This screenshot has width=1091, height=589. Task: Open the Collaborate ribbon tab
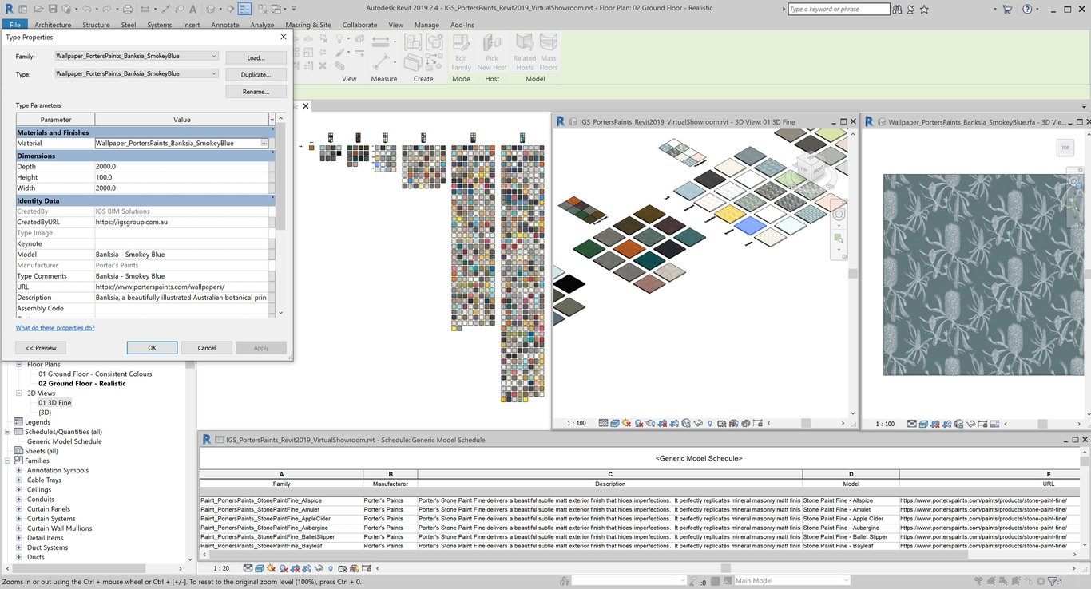pyautogui.click(x=359, y=25)
